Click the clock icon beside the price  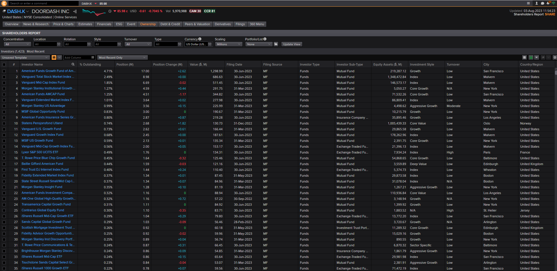coord(110,11)
